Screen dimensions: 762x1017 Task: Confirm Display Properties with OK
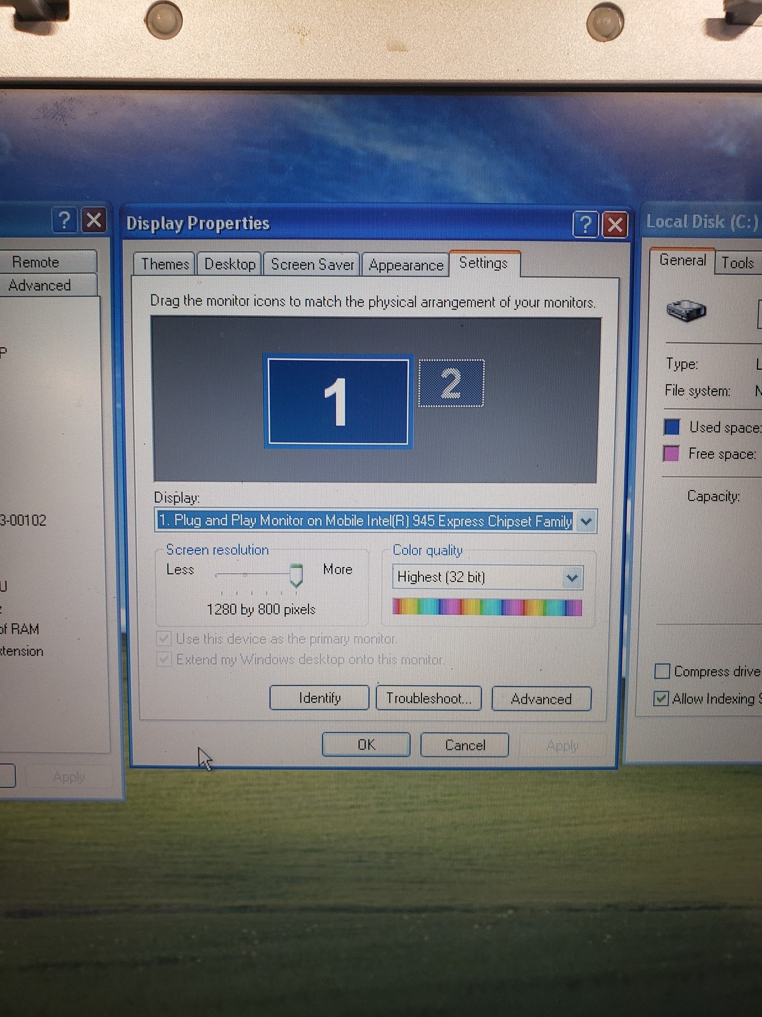[366, 744]
